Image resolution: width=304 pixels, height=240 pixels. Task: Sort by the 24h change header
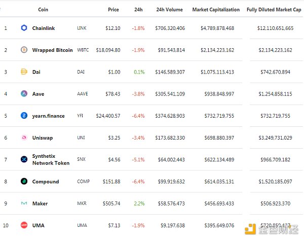click(x=138, y=10)
